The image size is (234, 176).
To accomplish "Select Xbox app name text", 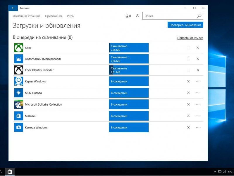I will coord(28,48).
